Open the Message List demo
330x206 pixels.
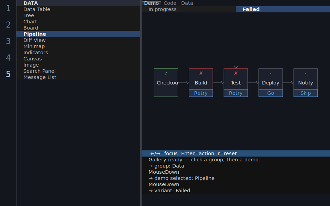78,77
